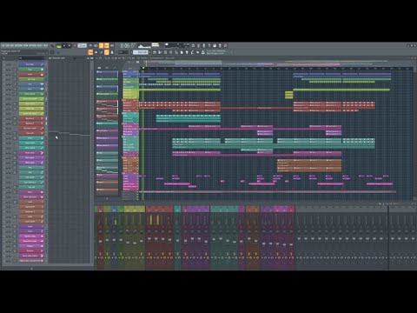Click the 0:06 song time display

pyautogui.click(x=128, y=46)
